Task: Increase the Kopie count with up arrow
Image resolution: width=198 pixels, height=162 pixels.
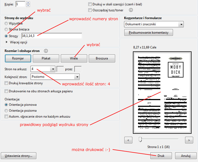Action: [x=28, y=3]
